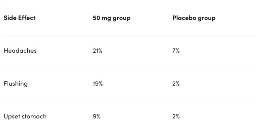
Task: Select the 2% placebo value for Flushing
Action: [176, 84]
